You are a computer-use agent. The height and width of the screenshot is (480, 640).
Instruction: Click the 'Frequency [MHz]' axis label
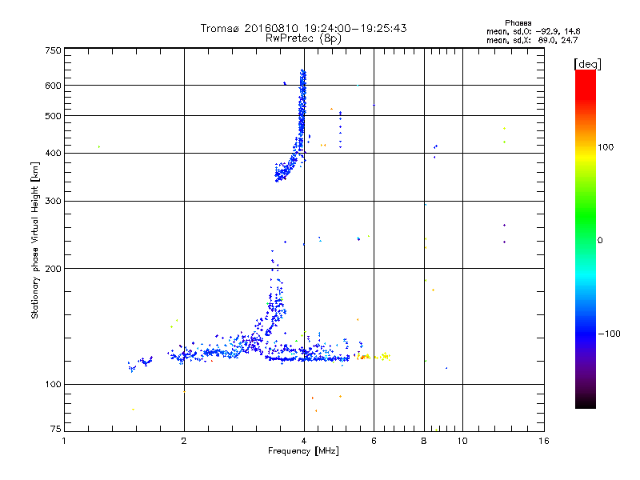coord(303,451)
